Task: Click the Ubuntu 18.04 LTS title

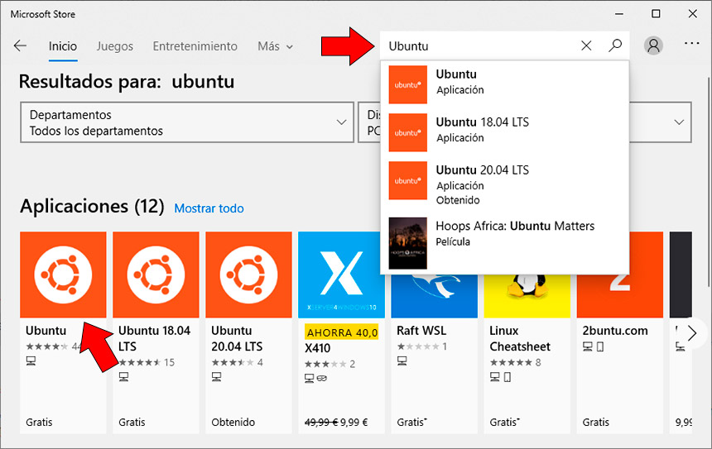Action: tap(154, 338)
